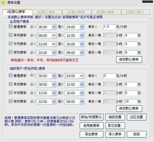154x142 pixels.
Task: Select the A区默认费率 tab
Action: pos(18,12)
